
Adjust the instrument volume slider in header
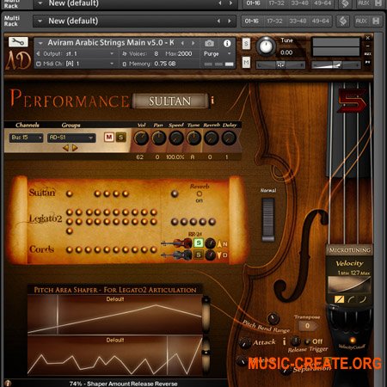click(x=336, y=65)
